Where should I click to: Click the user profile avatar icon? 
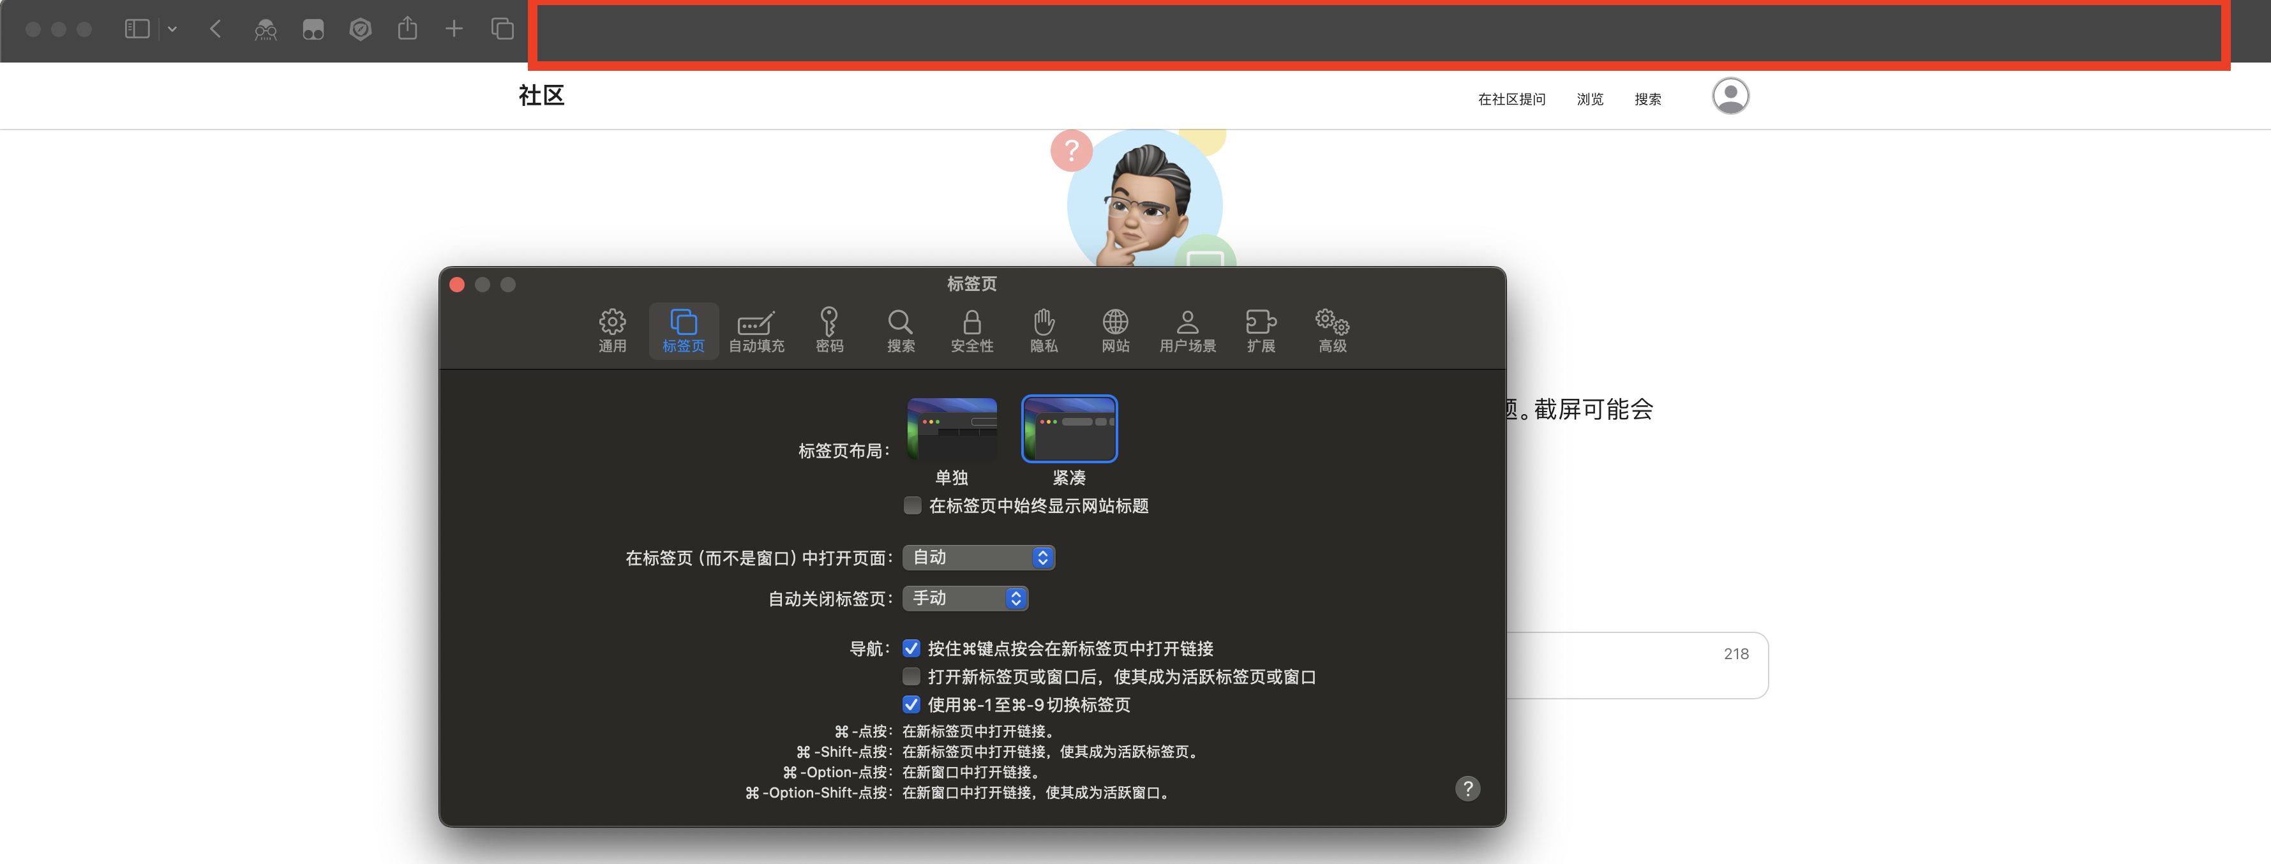(1730, 96)
